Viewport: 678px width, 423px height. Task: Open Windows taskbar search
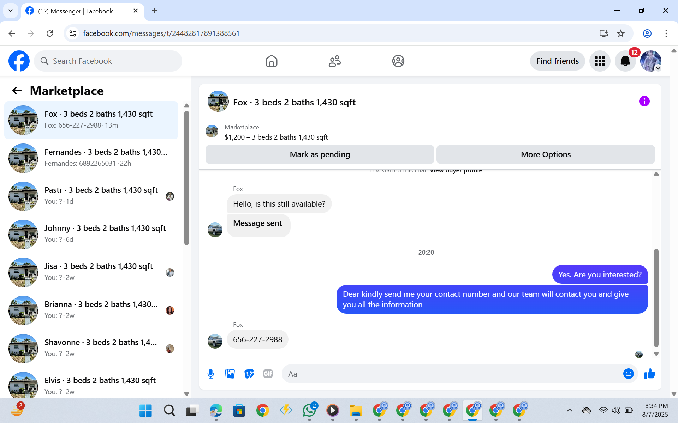(x=169, y=410)
